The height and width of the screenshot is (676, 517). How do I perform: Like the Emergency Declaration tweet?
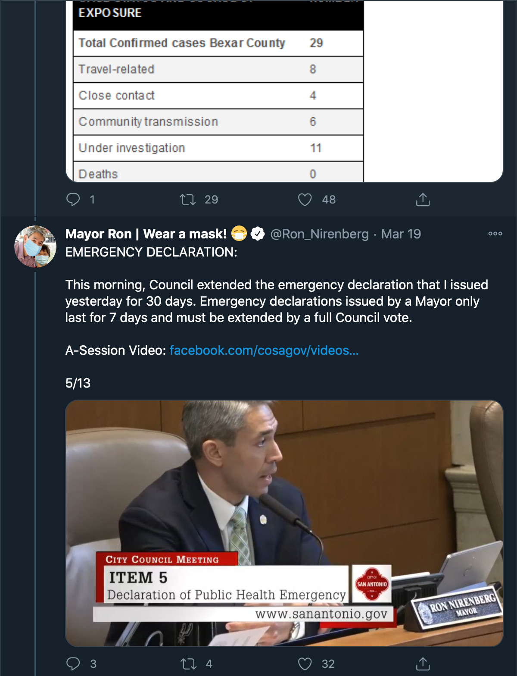tap(305, 663)
